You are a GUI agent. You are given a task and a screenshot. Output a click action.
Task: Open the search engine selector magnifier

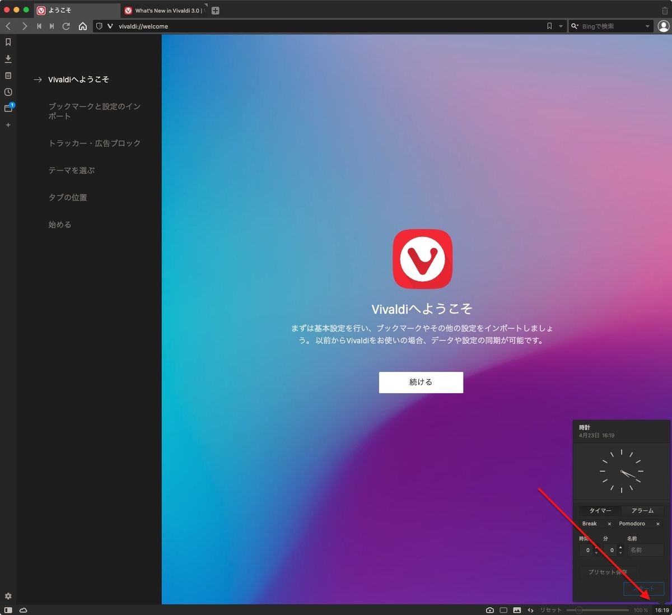point(575,26)
